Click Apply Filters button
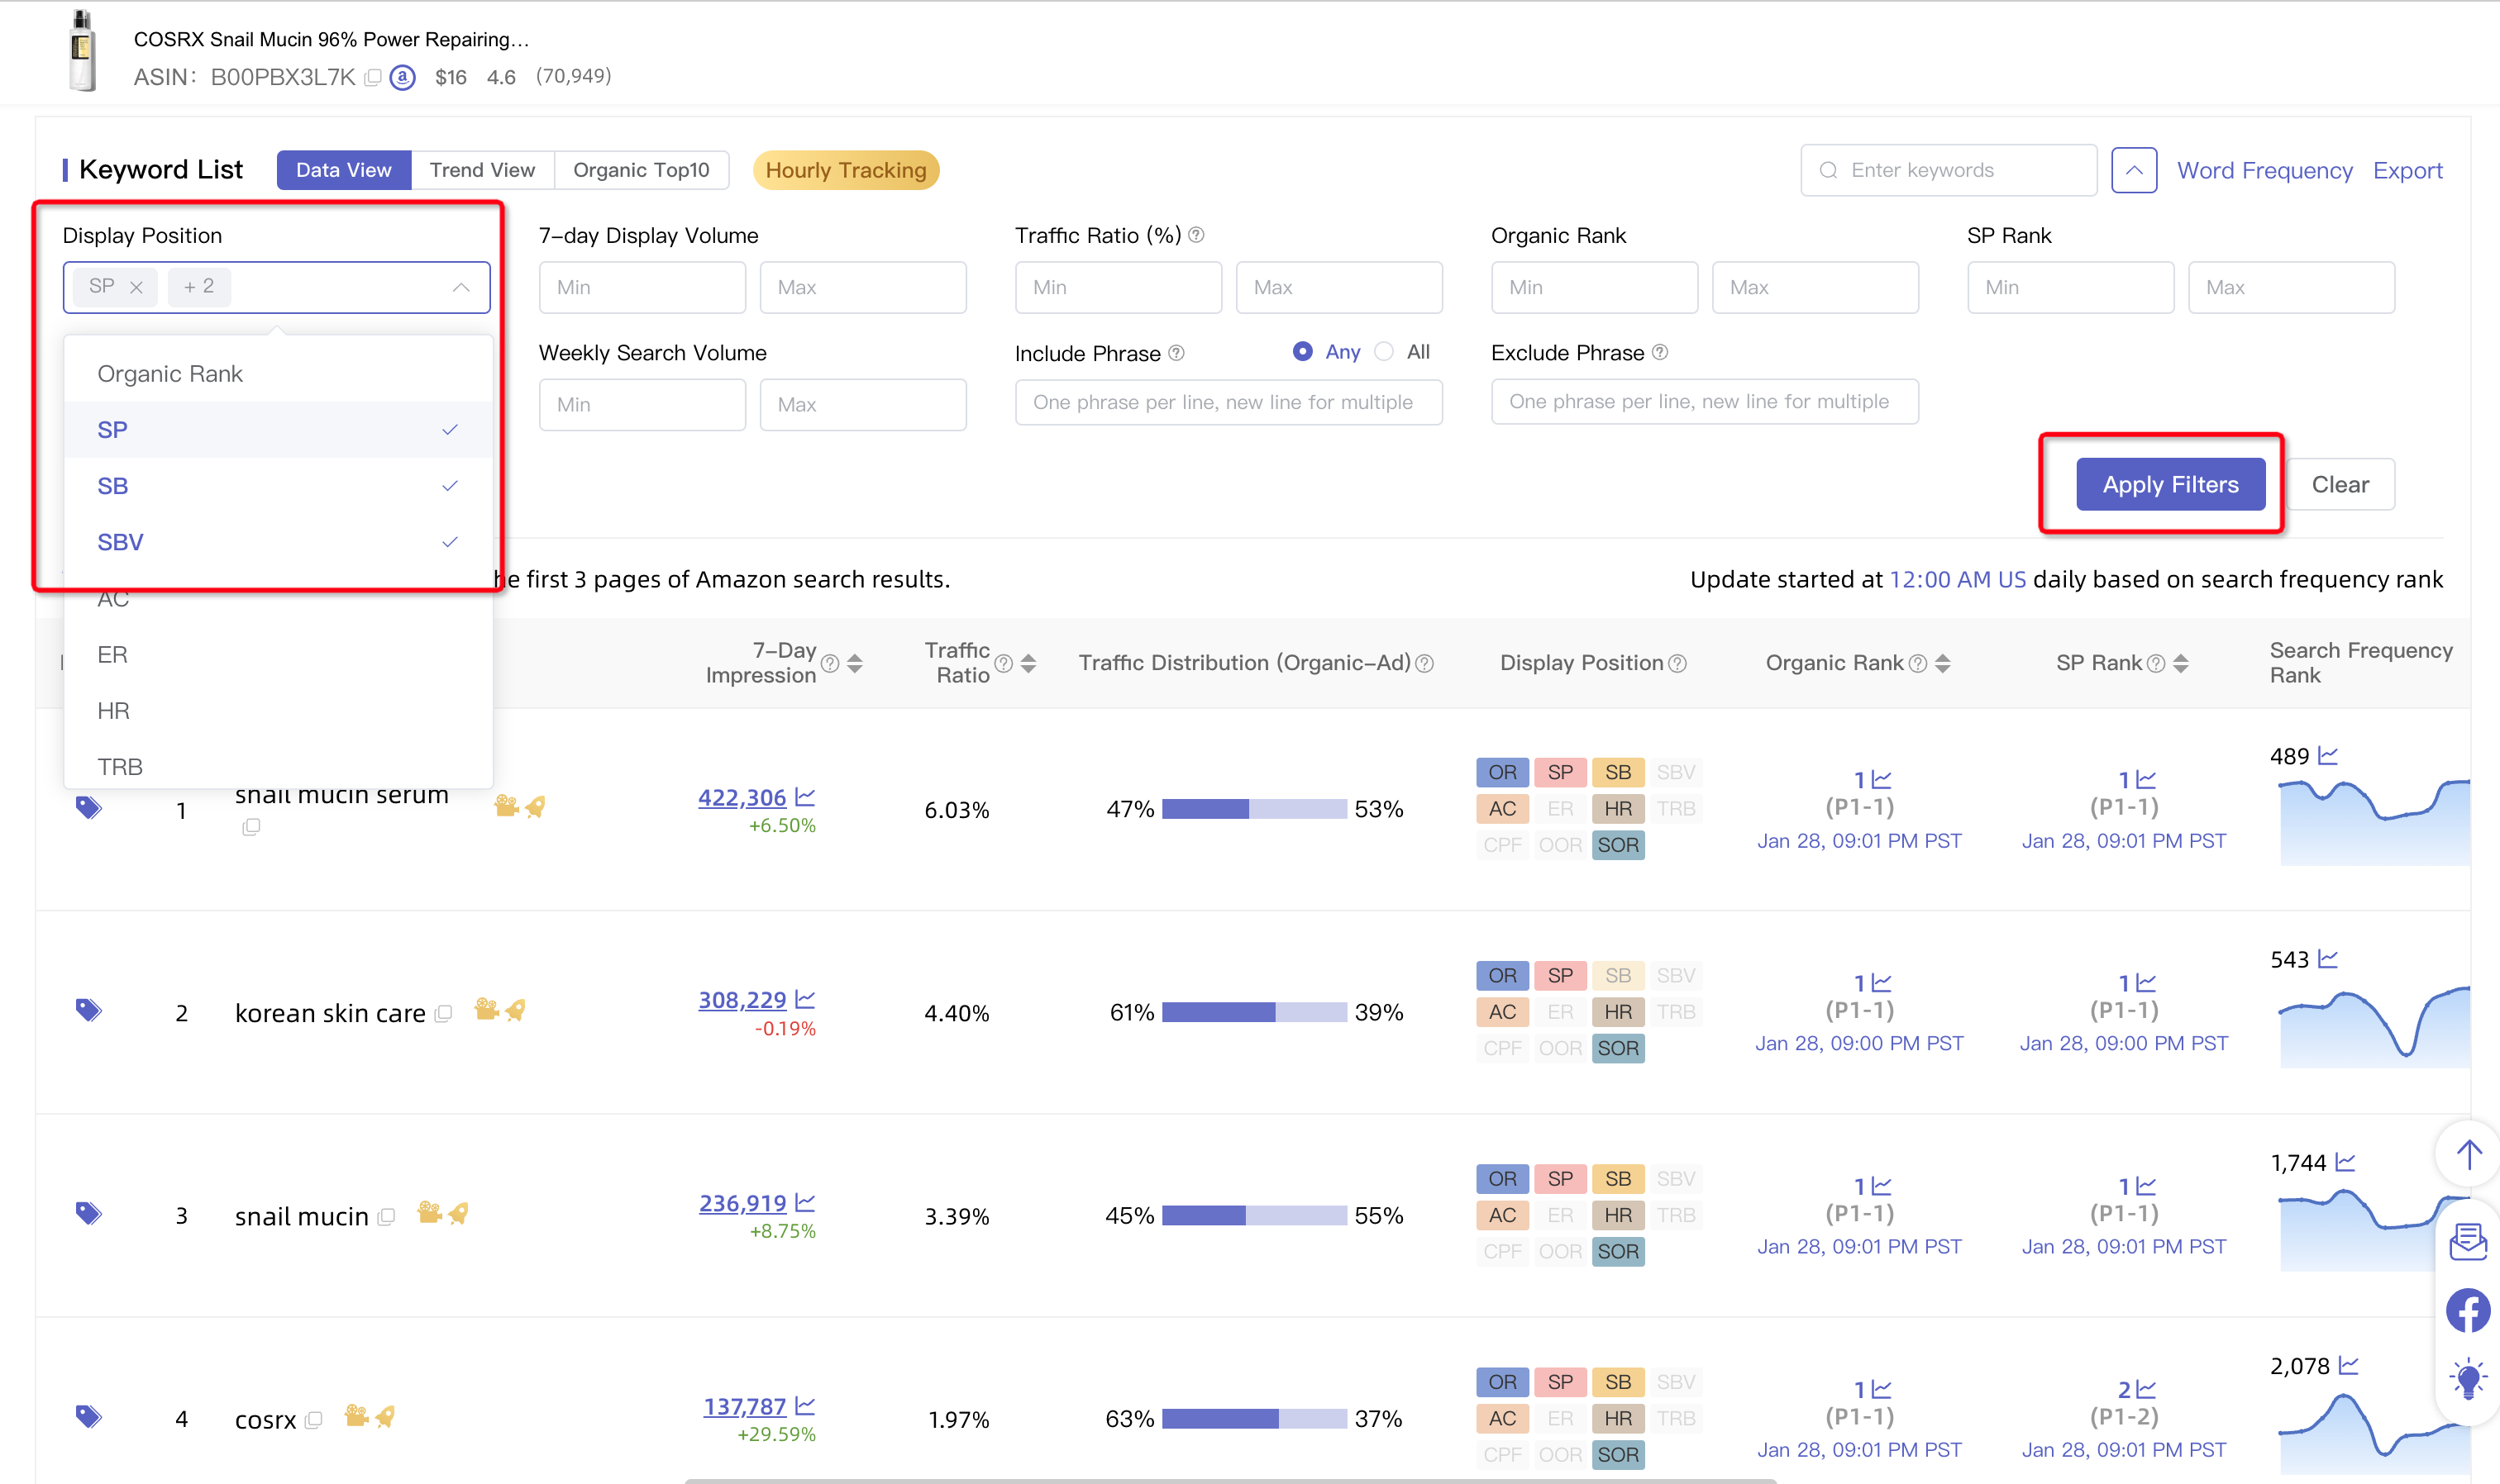Image resolution: width=2500 pixels, height=1484 pixels. [2169, 484]
